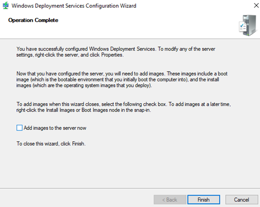This screenshot has height=207, width=260.
Task: Click the checklist document icon beside server
Action: [x=243, y=27]
